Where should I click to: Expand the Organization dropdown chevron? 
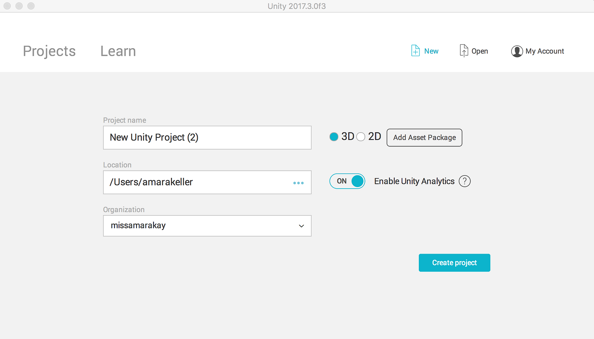pyautogui.click(x=301, y=226)
